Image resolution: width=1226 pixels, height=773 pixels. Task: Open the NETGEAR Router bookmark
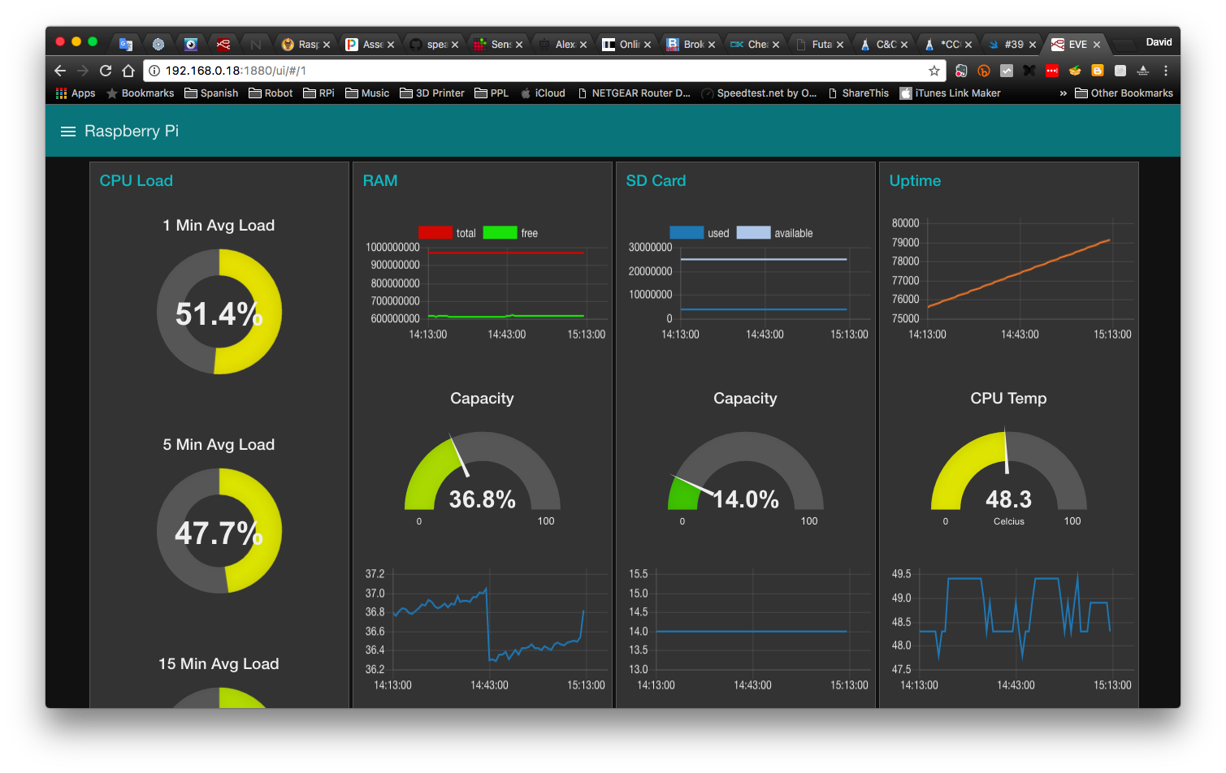634,93
